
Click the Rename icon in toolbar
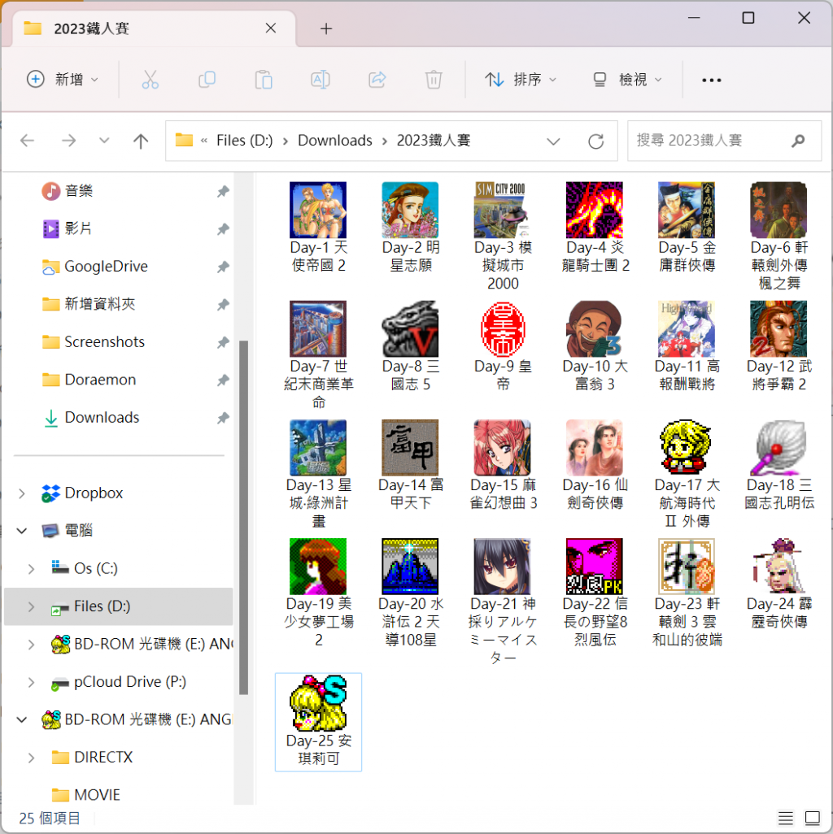coord(321,80)
